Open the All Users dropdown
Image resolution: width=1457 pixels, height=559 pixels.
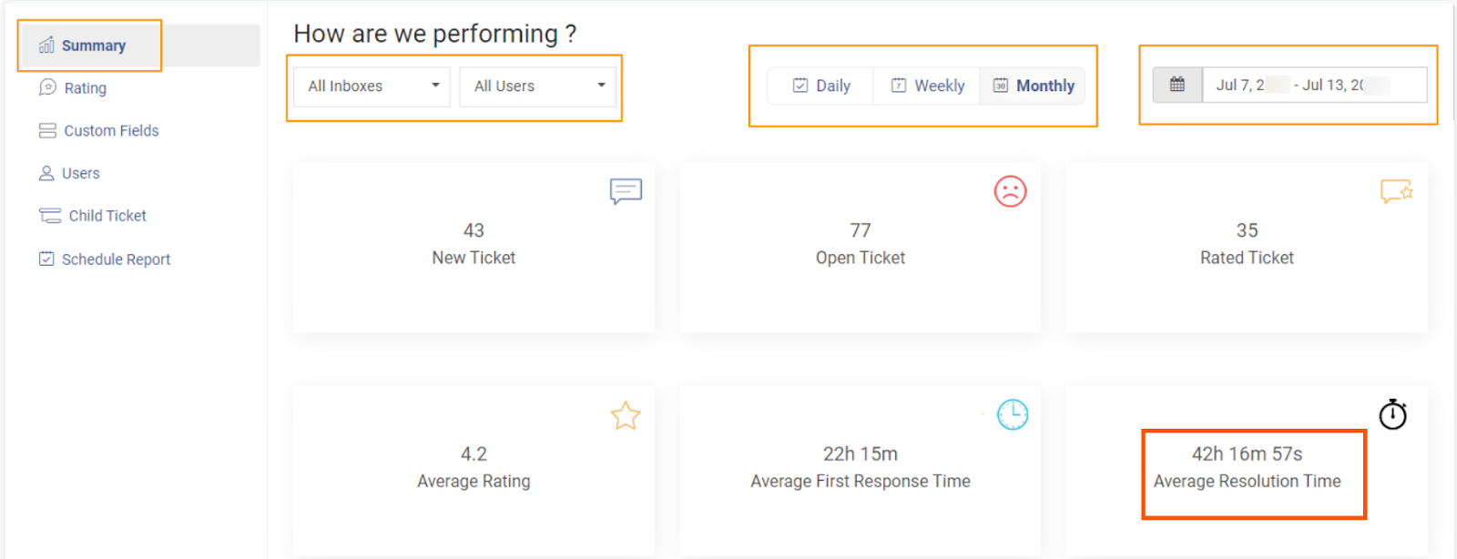[x=538, y=86]
